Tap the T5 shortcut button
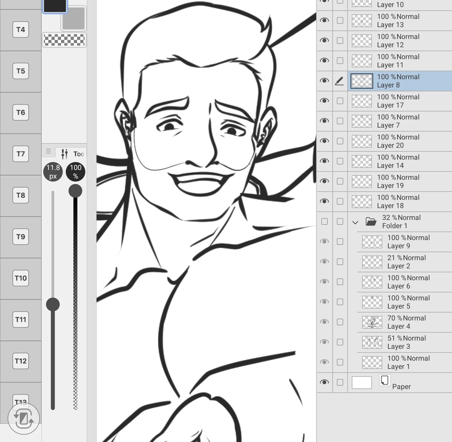This screenshot has width=452, height=442. (x=21, y=71)
